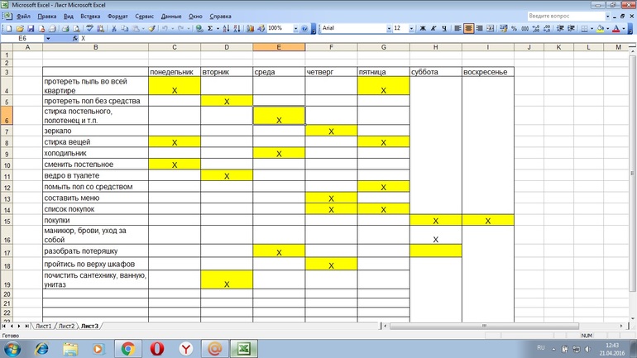Toggle italic formatting (К)
This screenshot has height=358, width=637.
[x=433, y=28]
